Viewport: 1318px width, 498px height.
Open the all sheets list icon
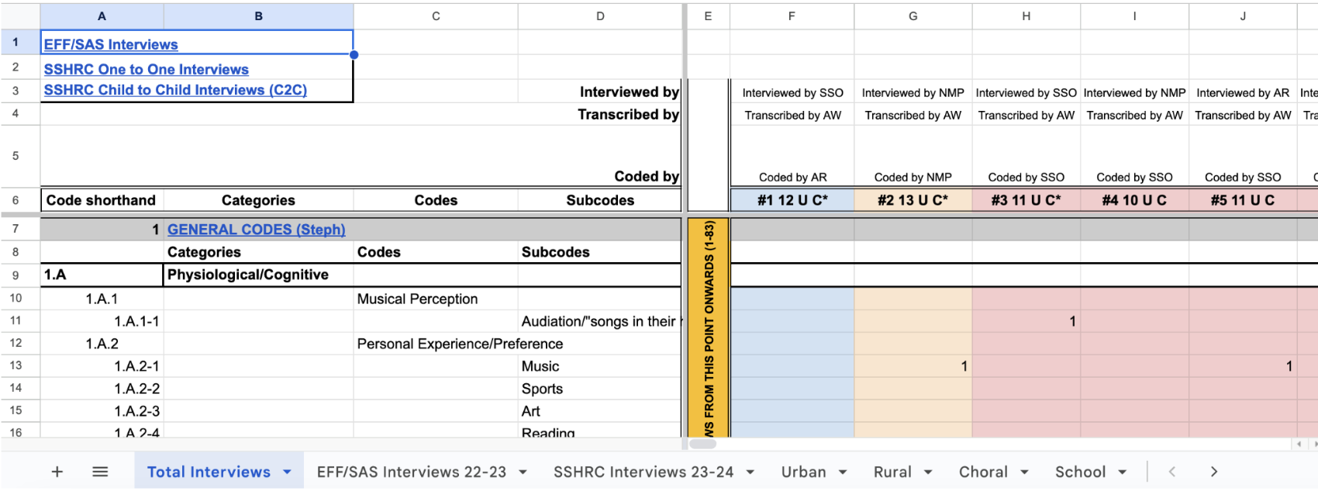[x=100, y=472]
